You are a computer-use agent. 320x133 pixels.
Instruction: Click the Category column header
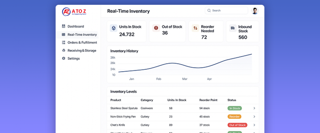[x=147, y=100]
